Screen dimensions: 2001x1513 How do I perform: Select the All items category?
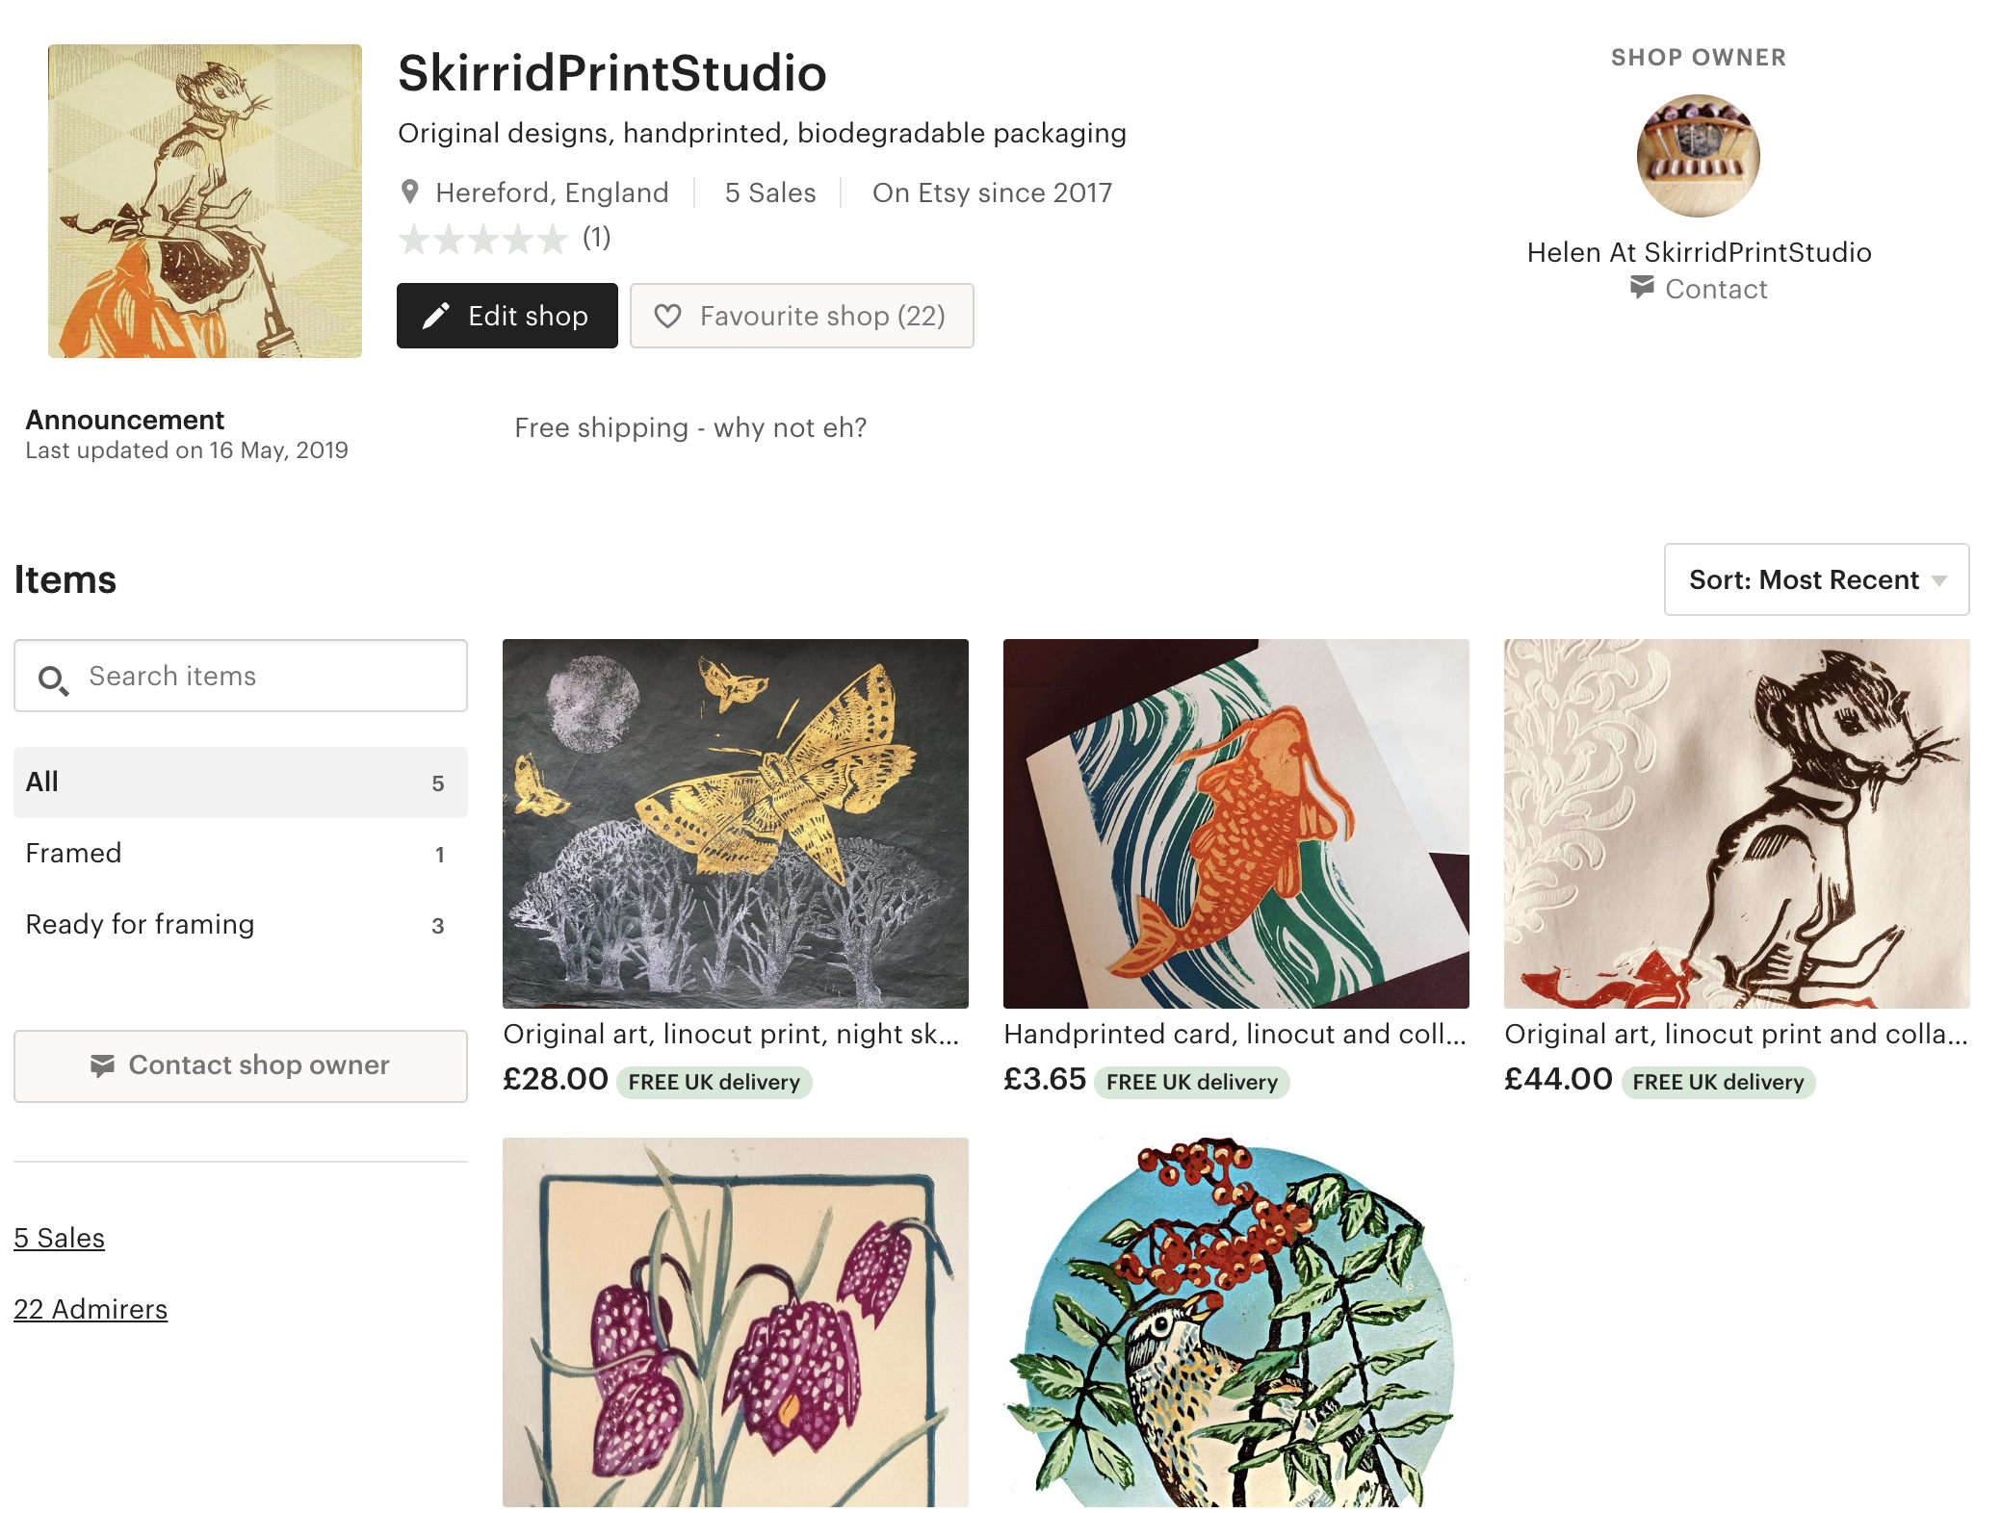(241, 782)
